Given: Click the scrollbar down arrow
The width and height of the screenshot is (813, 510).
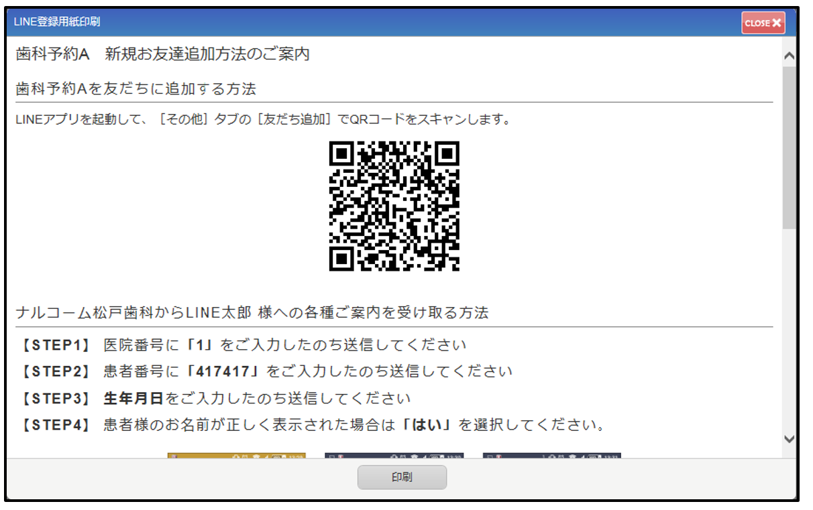Looking at the screenshot, I should click(789, 439).
